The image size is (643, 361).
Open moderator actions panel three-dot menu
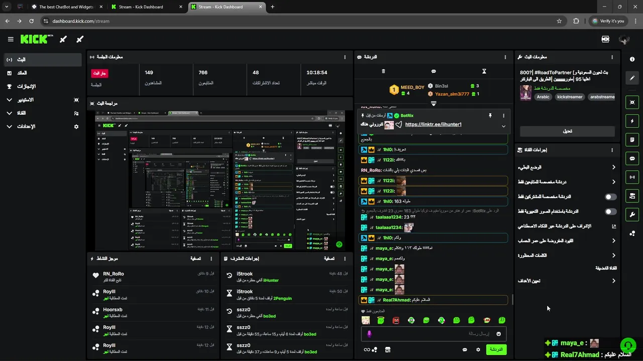[345, 259]
